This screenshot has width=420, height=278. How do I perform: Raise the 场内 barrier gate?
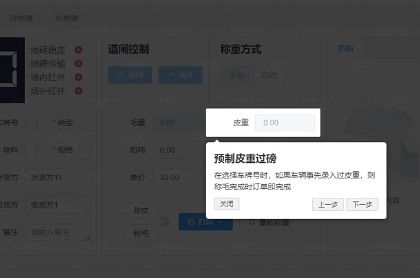[x=130, y=75]
